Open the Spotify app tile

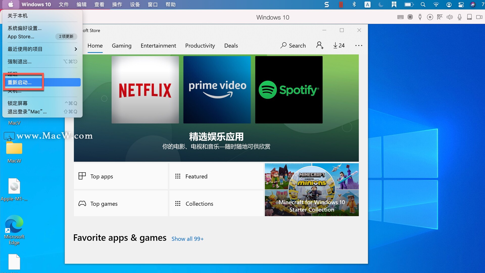(x=289, y=90)
